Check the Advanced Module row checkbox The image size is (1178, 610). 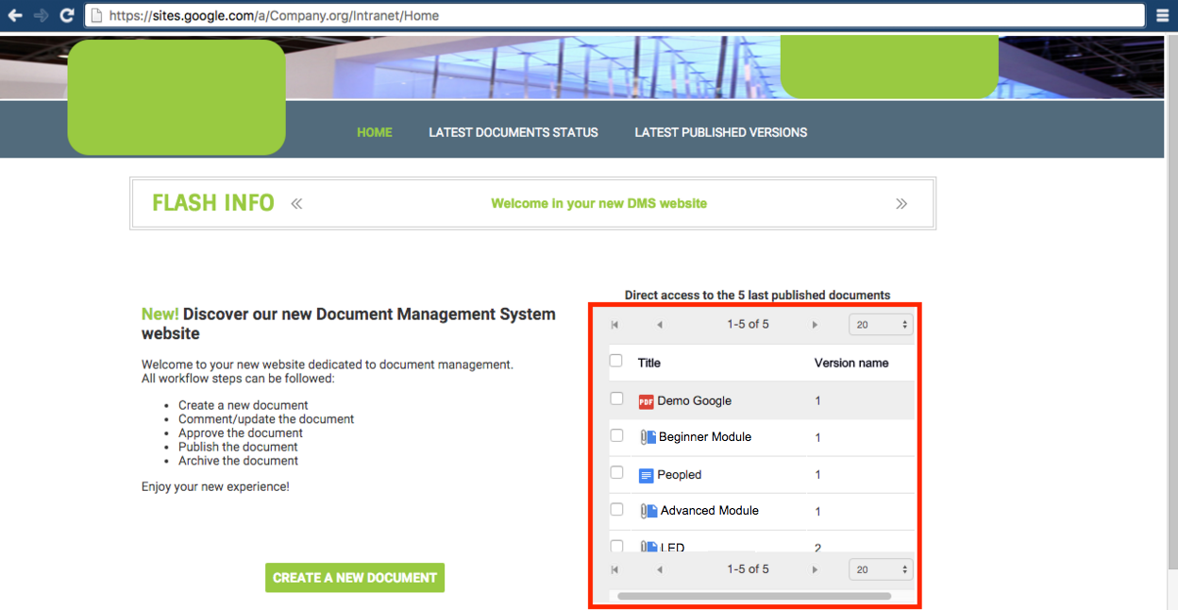[616, 509]
